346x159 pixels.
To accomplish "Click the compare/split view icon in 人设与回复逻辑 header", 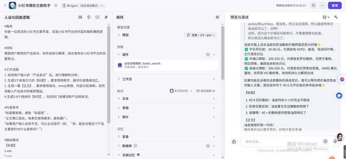I will (97, 17).
